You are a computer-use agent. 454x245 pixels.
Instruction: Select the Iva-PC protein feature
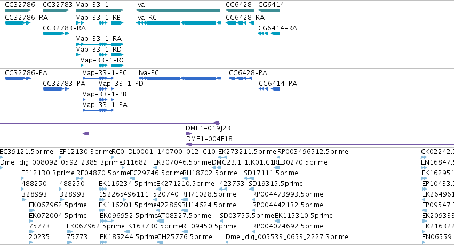point(180,78)
